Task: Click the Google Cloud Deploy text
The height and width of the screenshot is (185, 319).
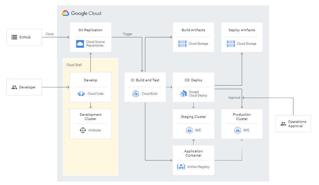Action: pos(198,94)
